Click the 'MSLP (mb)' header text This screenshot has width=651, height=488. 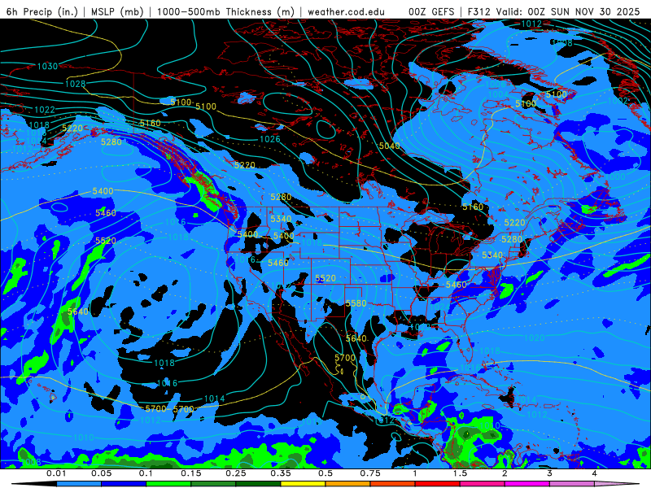[116, 11]
